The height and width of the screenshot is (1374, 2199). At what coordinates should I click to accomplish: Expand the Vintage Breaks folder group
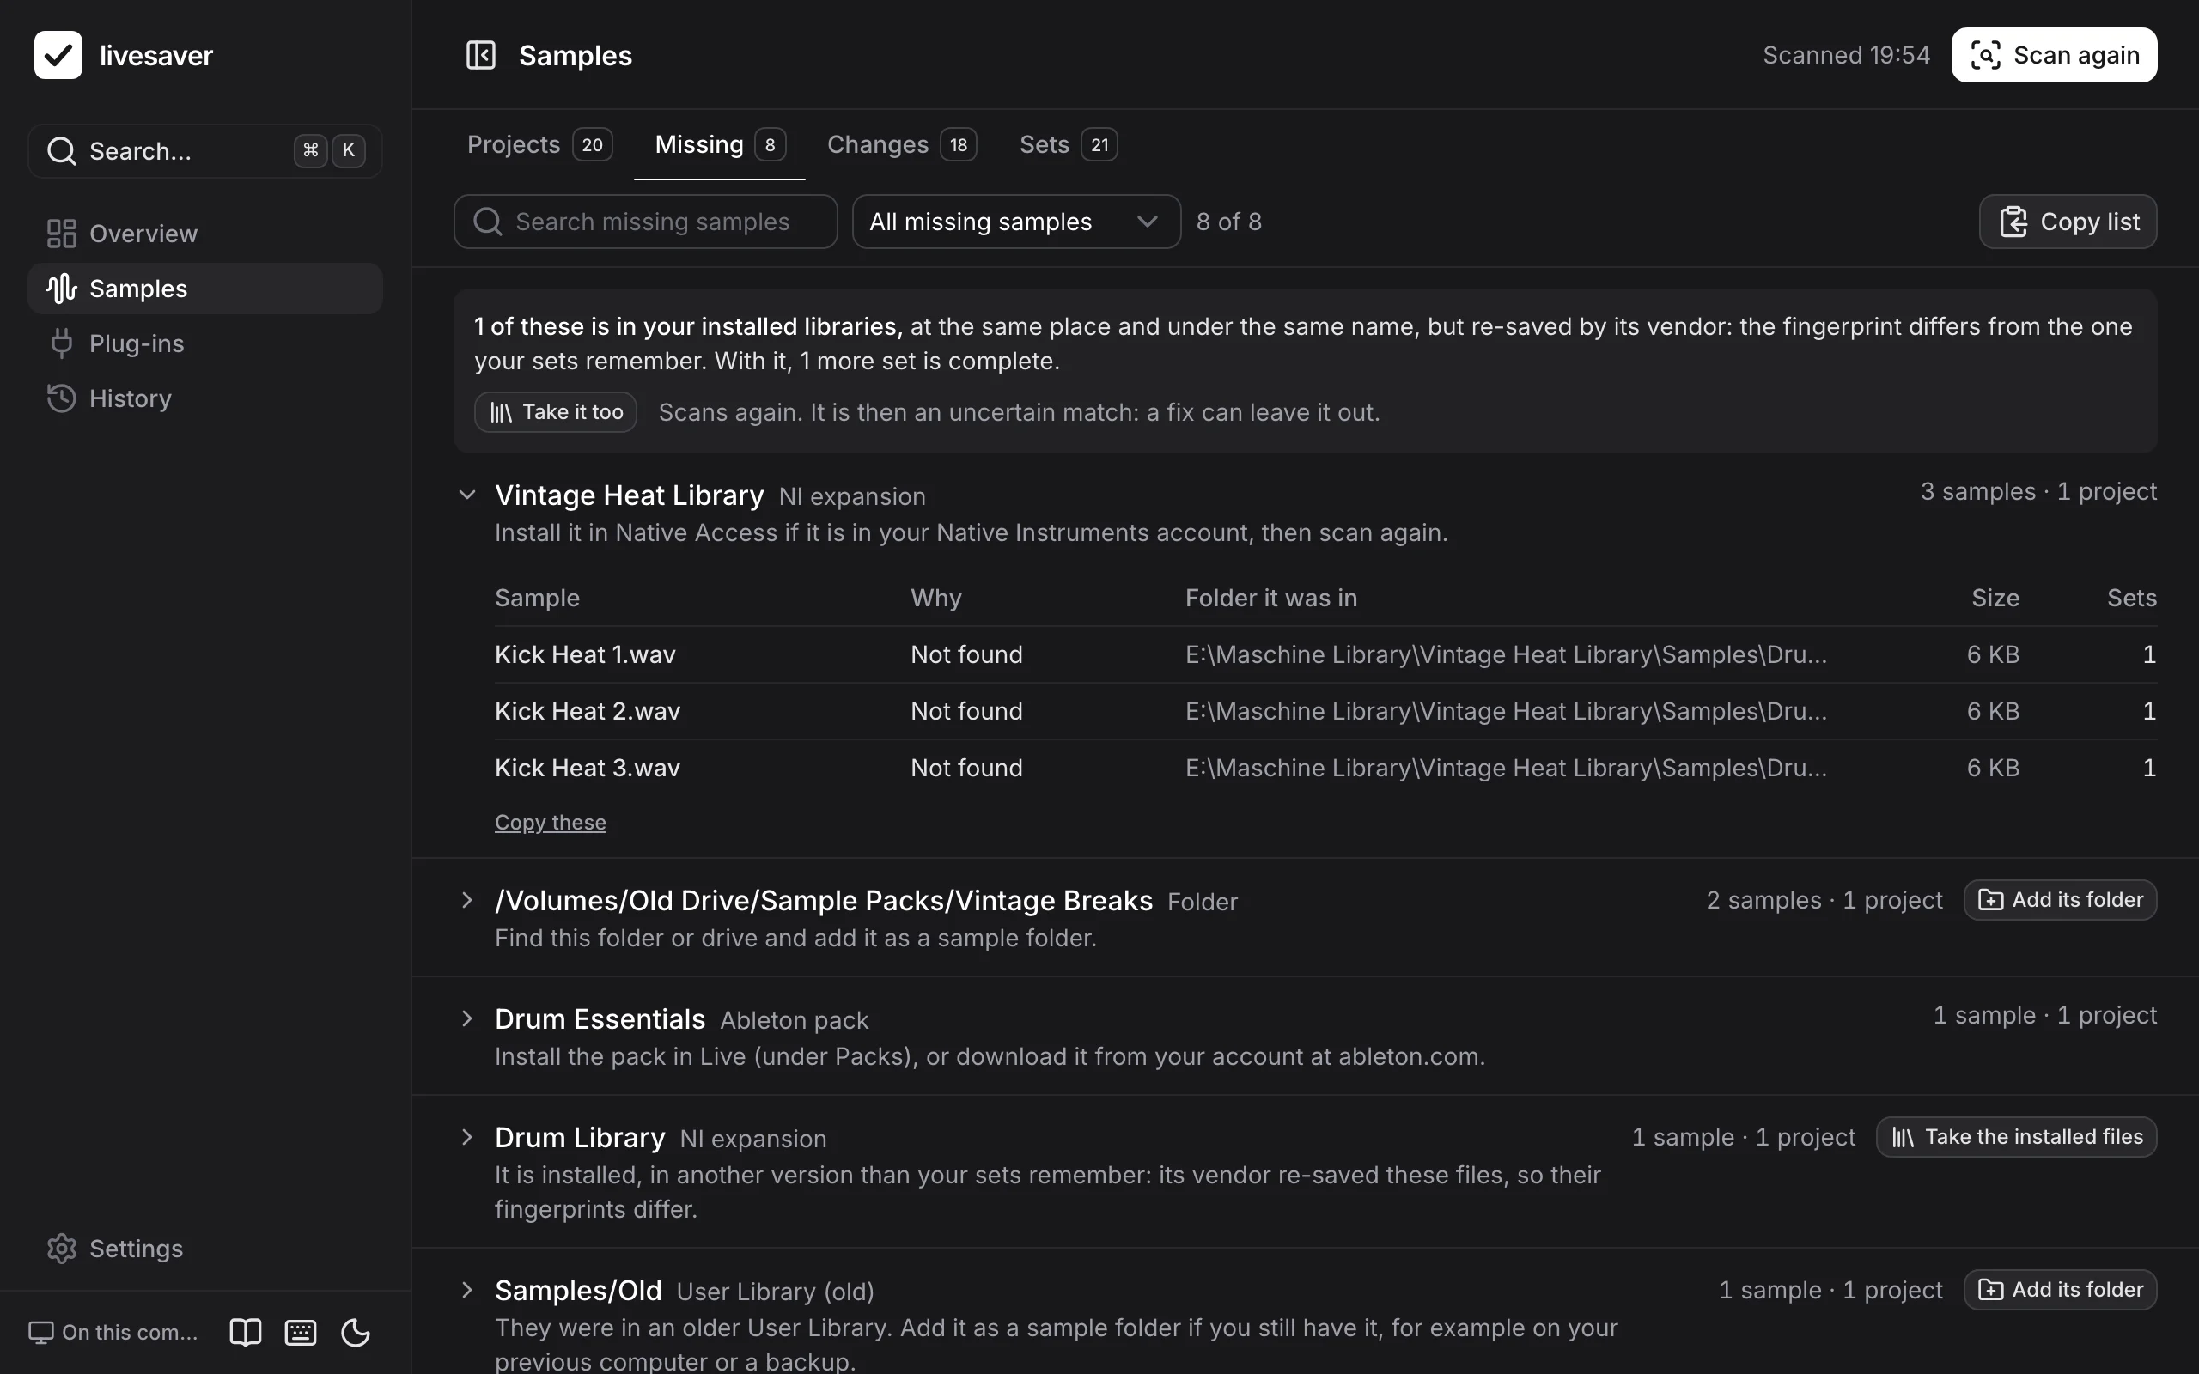(x=467, y=901)
